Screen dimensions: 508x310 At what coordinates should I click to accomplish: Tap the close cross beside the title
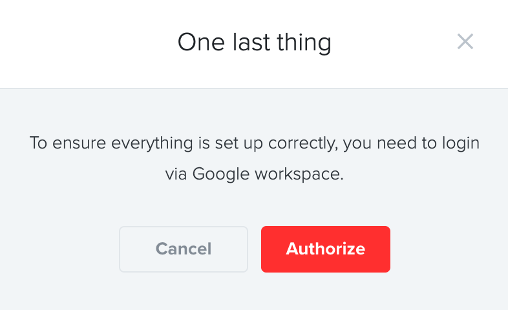click(465, 41)
